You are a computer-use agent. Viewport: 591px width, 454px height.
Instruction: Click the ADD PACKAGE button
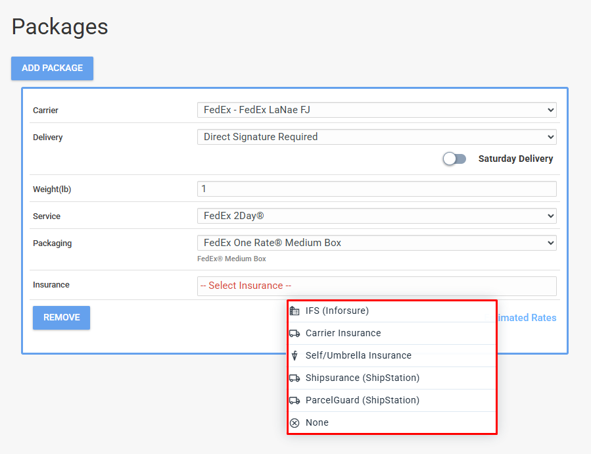pos(52,68)
